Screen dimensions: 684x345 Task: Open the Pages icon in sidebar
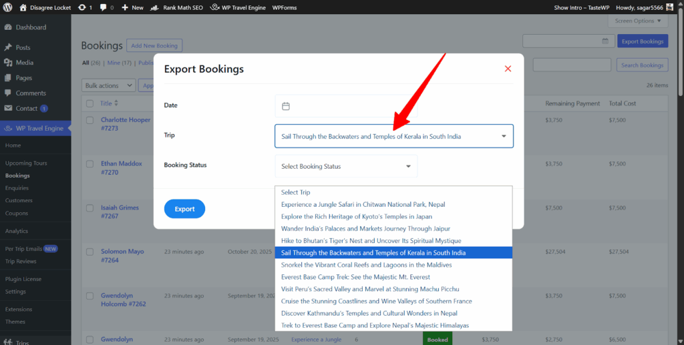[8, 78]
